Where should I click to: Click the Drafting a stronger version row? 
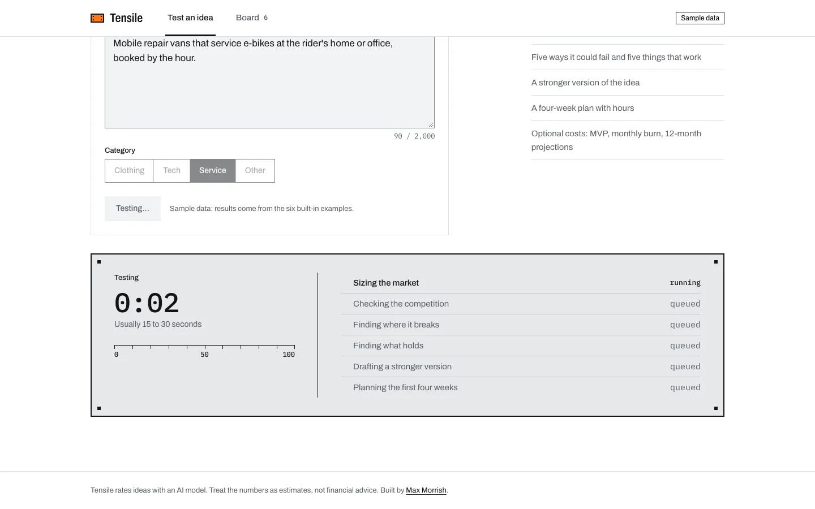point(521,366)
